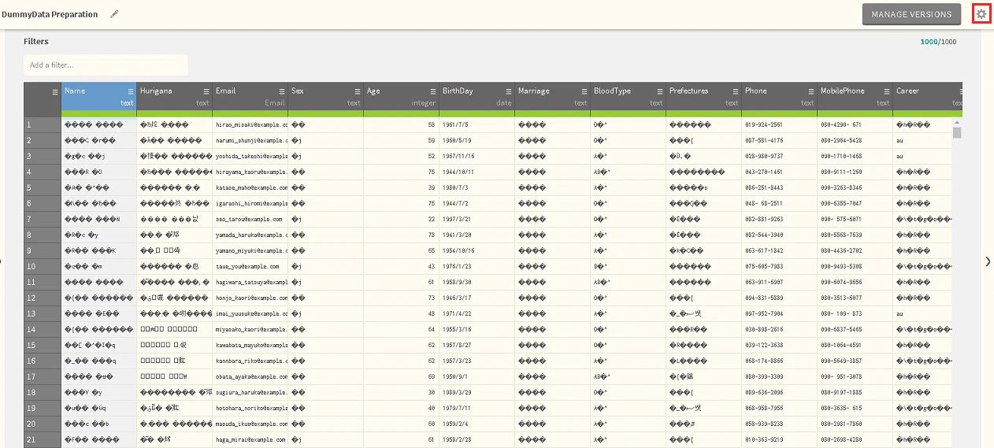
Task: Change the Age column type label 'integer'
Action: pos(424,103)
